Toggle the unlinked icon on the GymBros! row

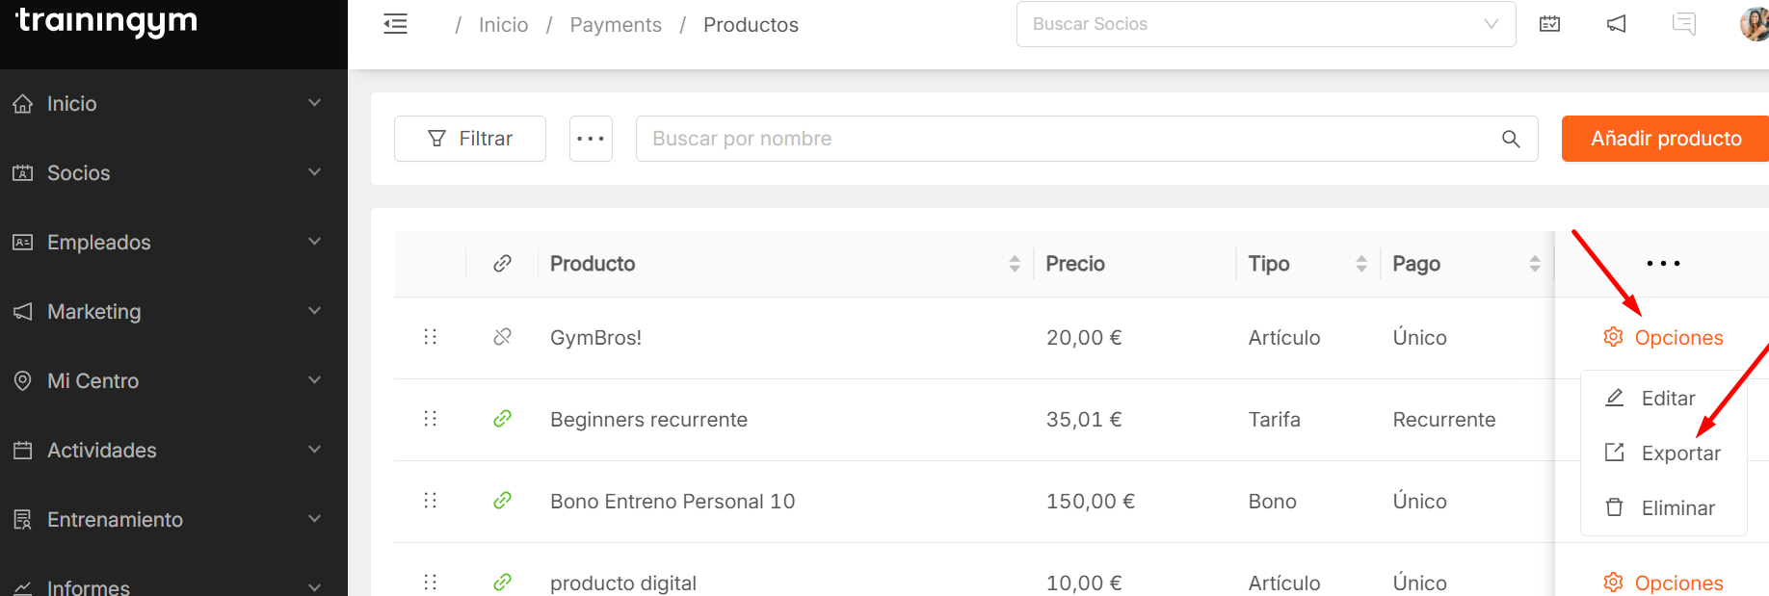502,337
